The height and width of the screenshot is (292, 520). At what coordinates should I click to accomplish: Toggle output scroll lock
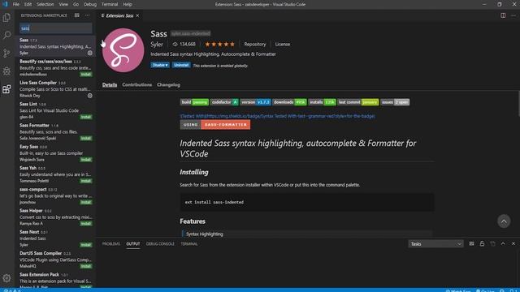[x=482, y=243]
